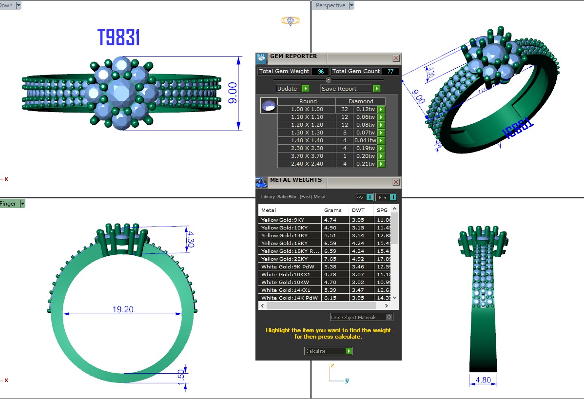Click the gem logo icon in top viewport
584x399 pixels.
(x=291, y=21)
